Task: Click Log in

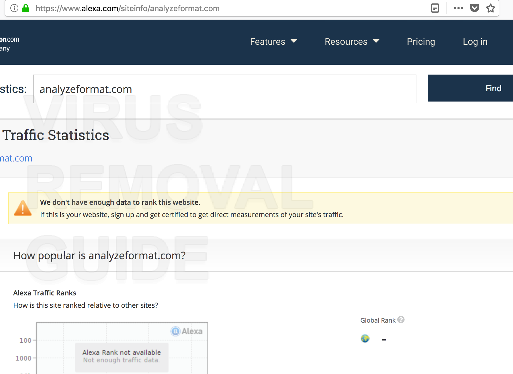Action: 475,42
